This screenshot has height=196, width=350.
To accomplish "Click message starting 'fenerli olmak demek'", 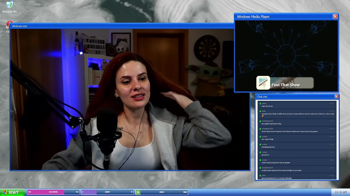I will point(290,131).
